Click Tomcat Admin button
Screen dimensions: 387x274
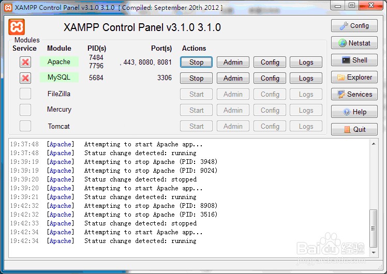[x=233, y=126]
